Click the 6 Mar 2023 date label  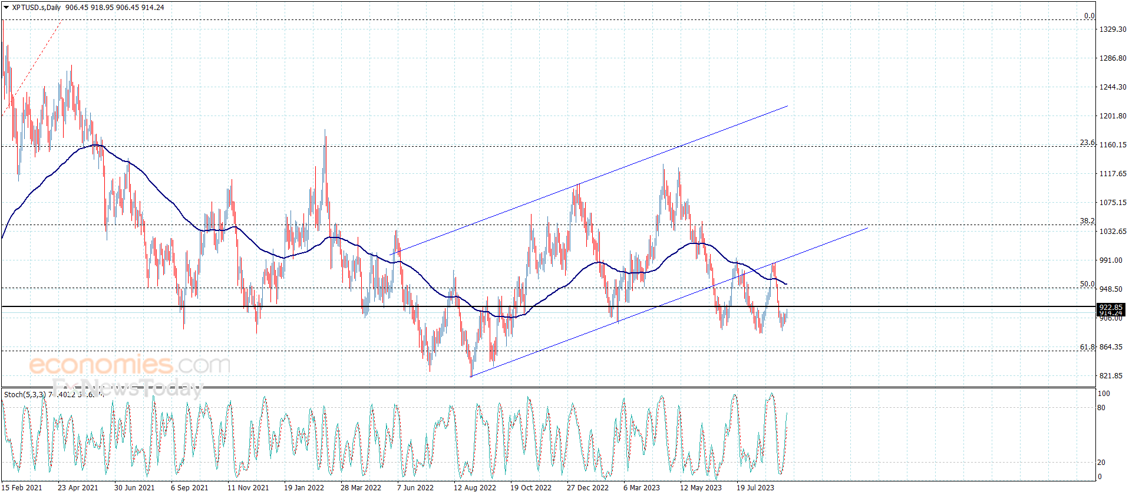coord(642,487)
